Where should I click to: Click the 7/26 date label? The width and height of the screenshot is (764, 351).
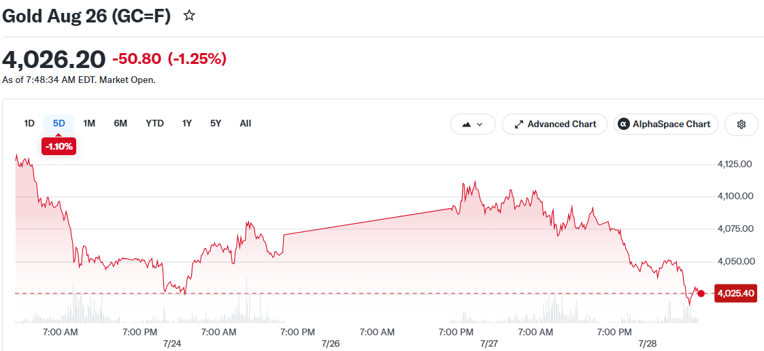tap(331, 344)
